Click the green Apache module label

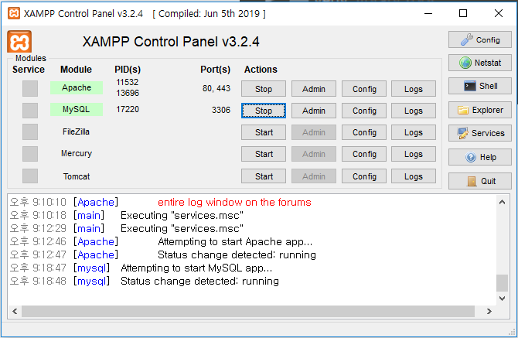click(x=77, y=87)
